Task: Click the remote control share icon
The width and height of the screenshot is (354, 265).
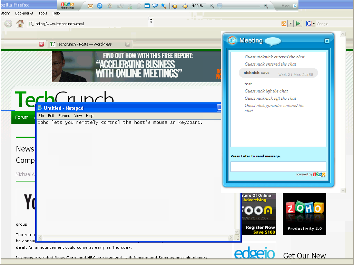Action: tap(120, 6)
